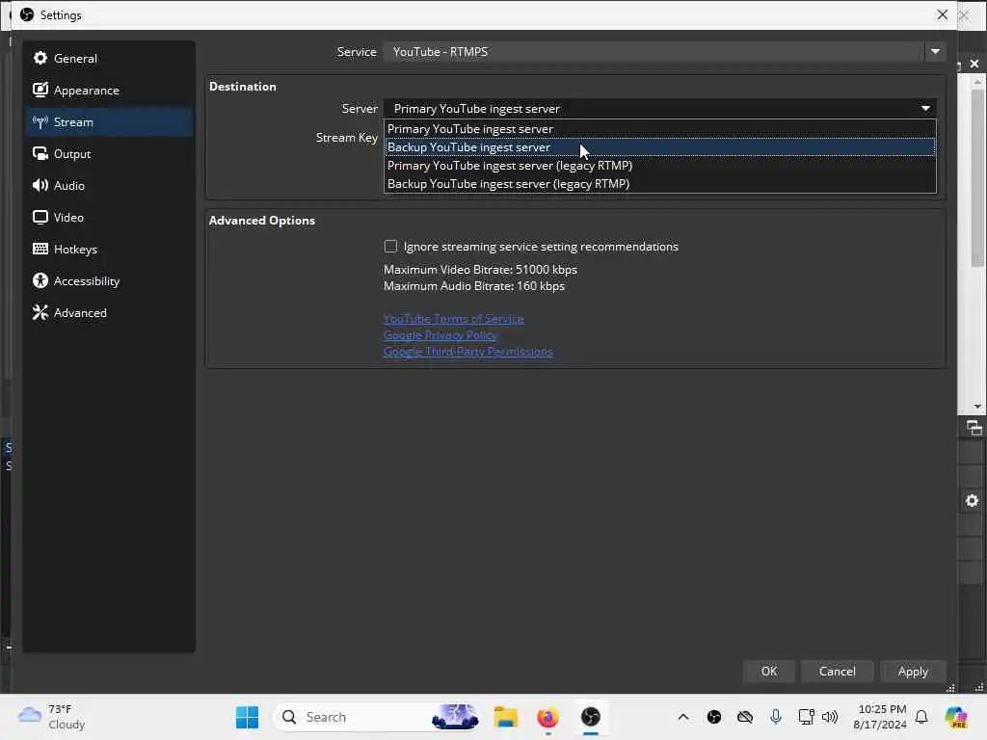Open YouTube Terms of Service link

pyautogui.click(x=453, y=319)
